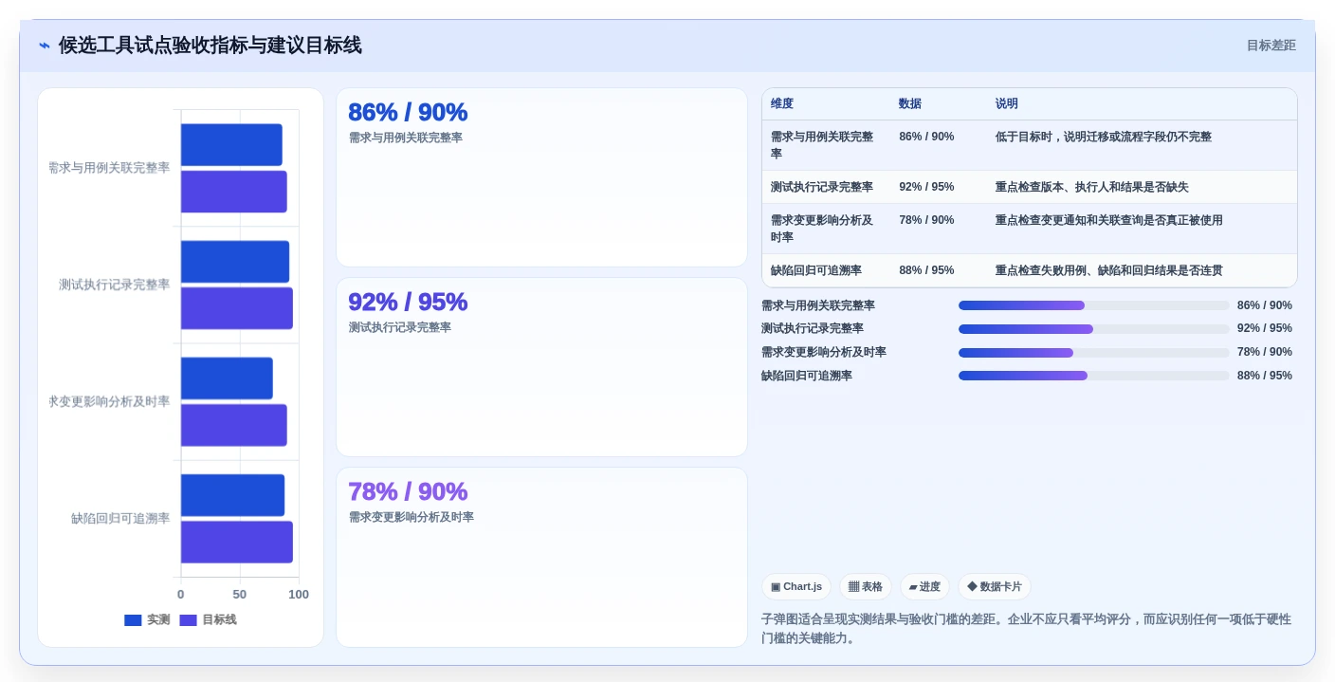Click the progress label 缺陷回归可追溯率

click(807, 376)
